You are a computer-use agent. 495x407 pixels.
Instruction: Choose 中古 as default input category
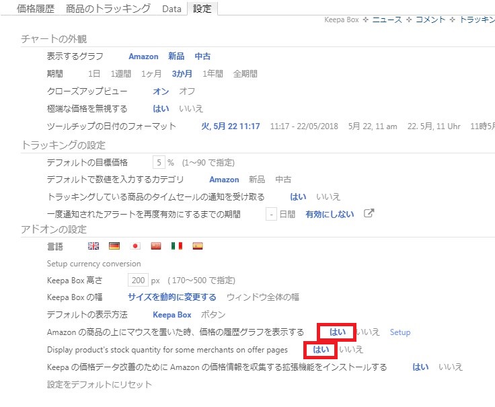pos(283,180)
